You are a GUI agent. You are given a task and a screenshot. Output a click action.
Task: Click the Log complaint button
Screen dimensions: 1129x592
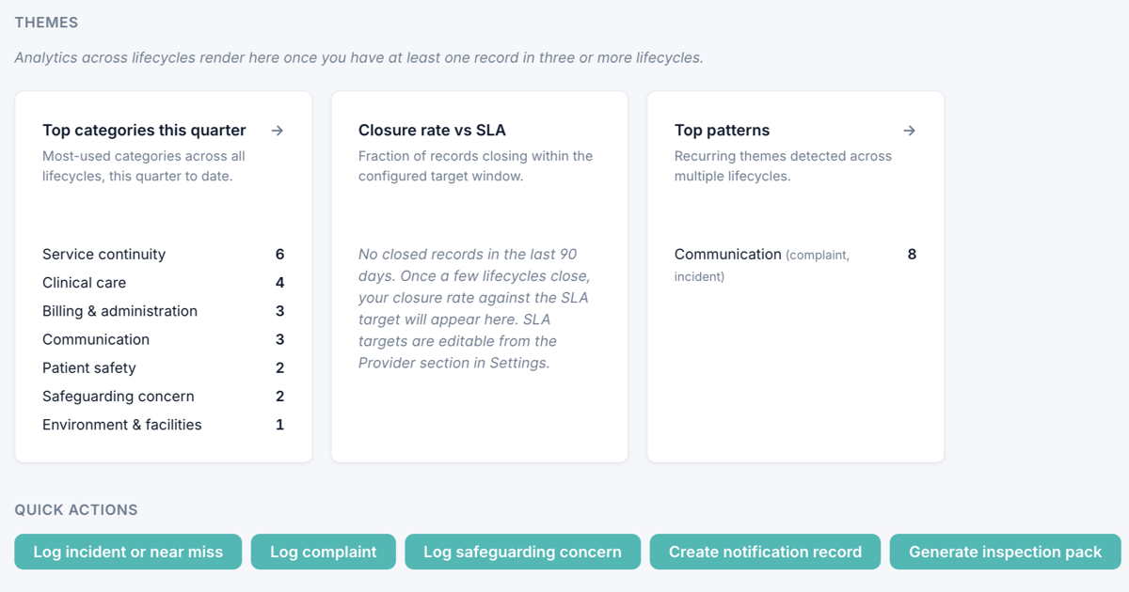point(324,552)
